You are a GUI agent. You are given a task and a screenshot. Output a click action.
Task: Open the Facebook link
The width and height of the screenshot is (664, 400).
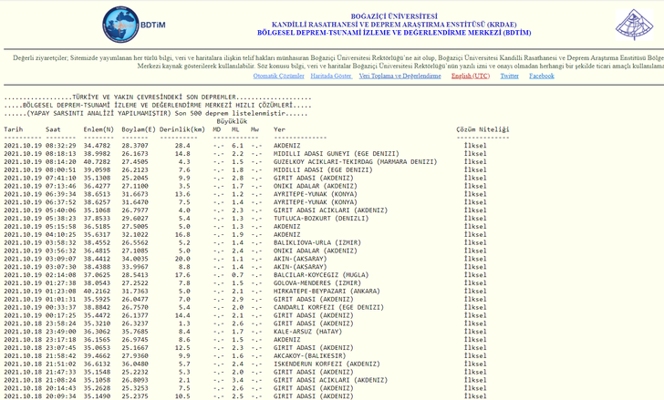point(541,77)
